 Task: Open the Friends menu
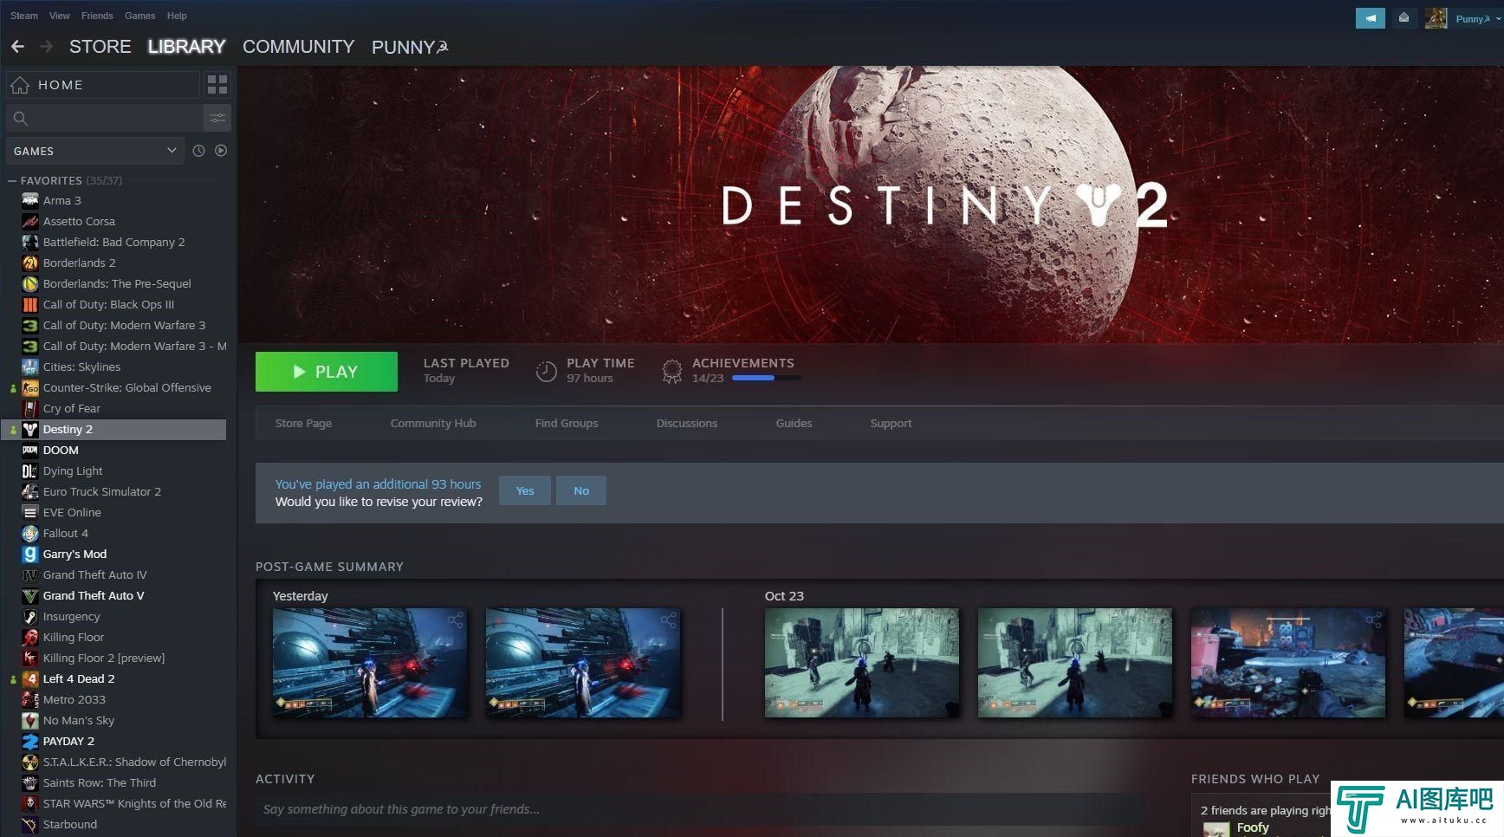click(x=97, y=16)
